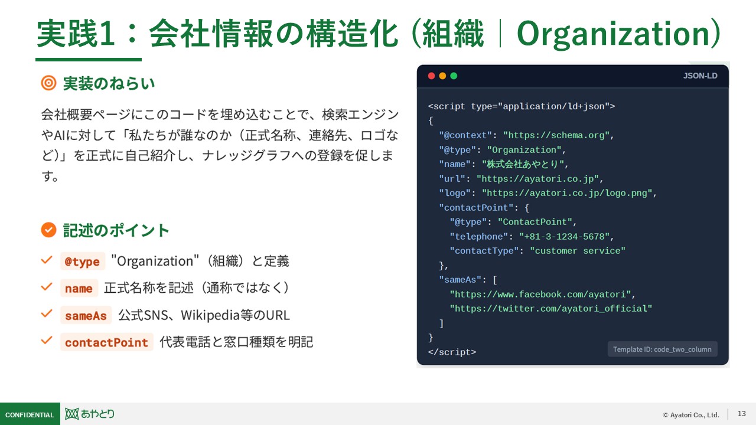Click the red dot in code window
The image size is (756, 425).
click(x=431, y=76)
